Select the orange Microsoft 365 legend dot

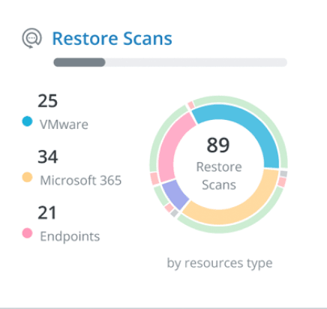click(27, 177)
